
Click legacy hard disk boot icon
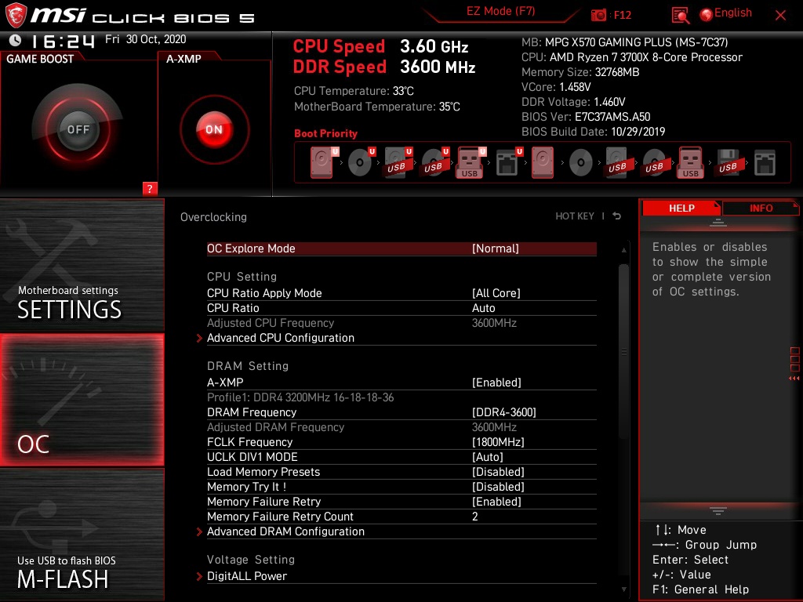(x=543, y=163)
